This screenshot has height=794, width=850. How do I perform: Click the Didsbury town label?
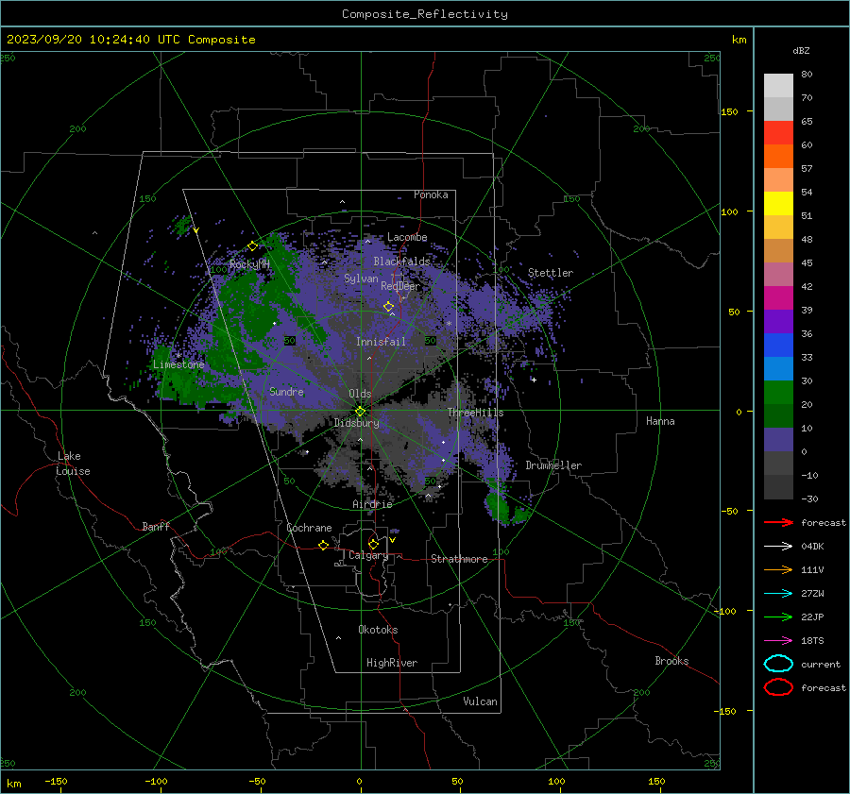(x=356, y=423)
